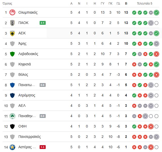
Task: Click the Τελευταία 5 column header
Action: [145, 4]
